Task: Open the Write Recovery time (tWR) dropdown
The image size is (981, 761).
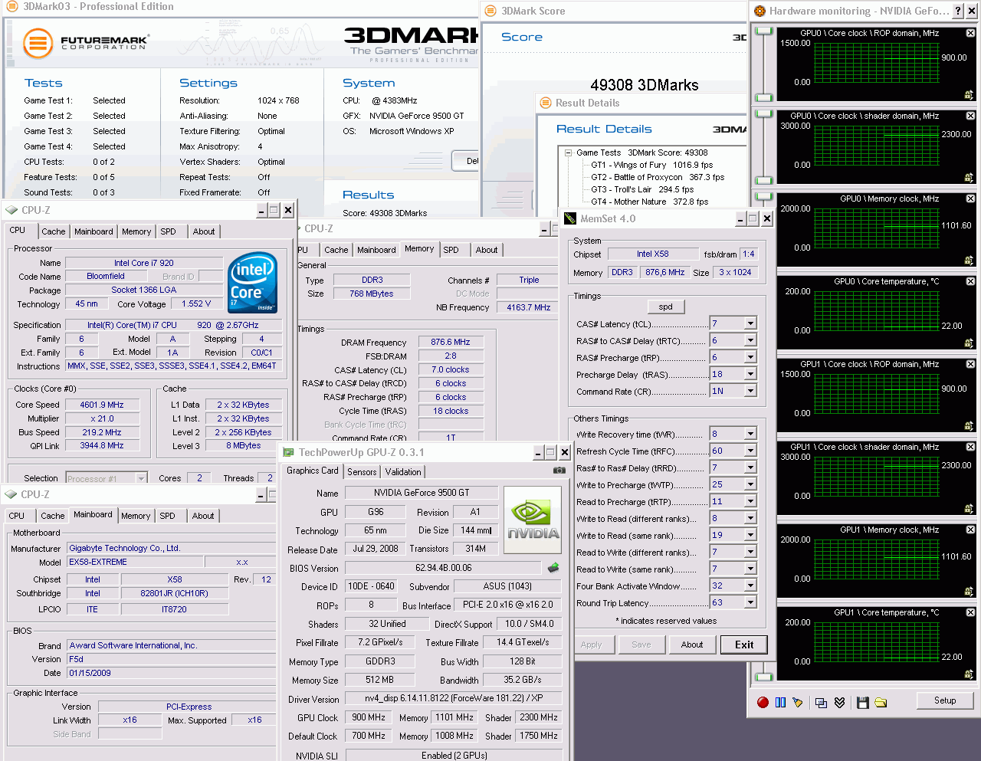Action: (x=750, y=434)
